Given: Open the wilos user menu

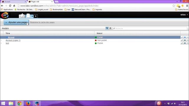Looking at the screenshot, I should [184, 15].
